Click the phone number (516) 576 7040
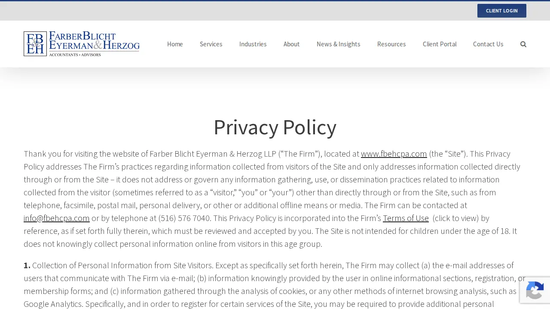The width and height of the screenshot is (550, 309). point(184,218)
